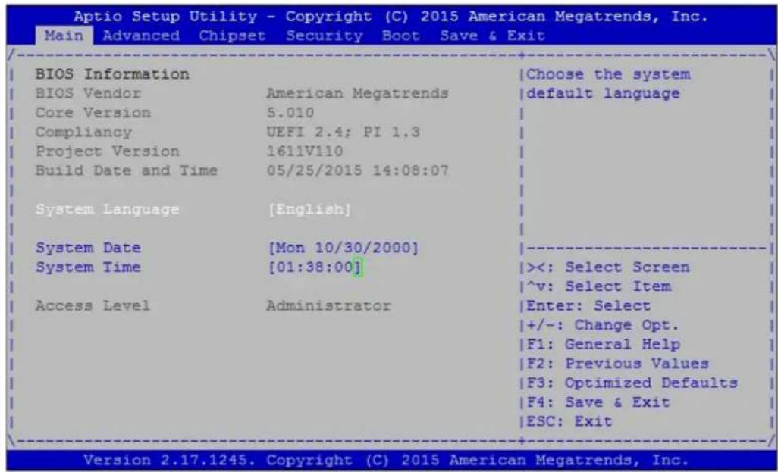Click the 'Enter: Select' hint

588,305
